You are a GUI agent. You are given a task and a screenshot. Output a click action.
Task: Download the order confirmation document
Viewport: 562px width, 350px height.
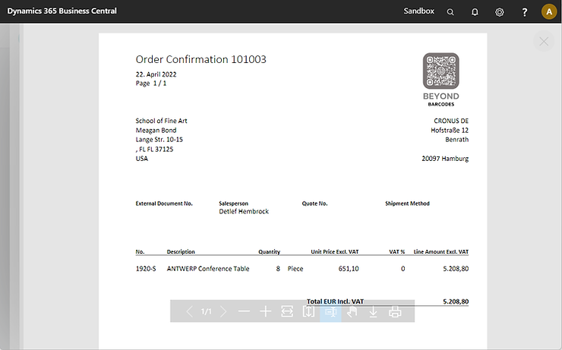[x=373, y=312]
